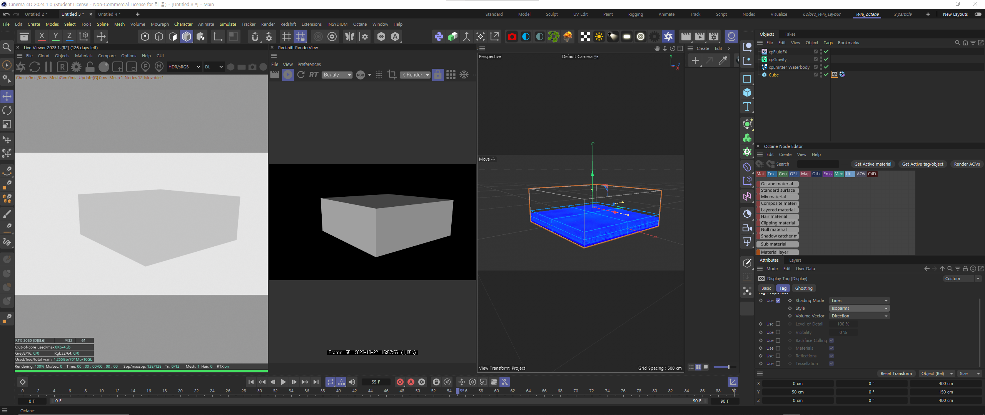This screenshot has width=985, height=415.
Task: Select the Rotate tool in left toolbar
Action: click(x=7, y=110)
